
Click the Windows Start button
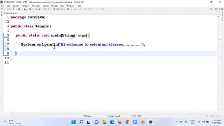73,122
